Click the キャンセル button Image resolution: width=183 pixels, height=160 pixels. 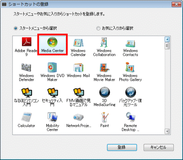(158, 147)
